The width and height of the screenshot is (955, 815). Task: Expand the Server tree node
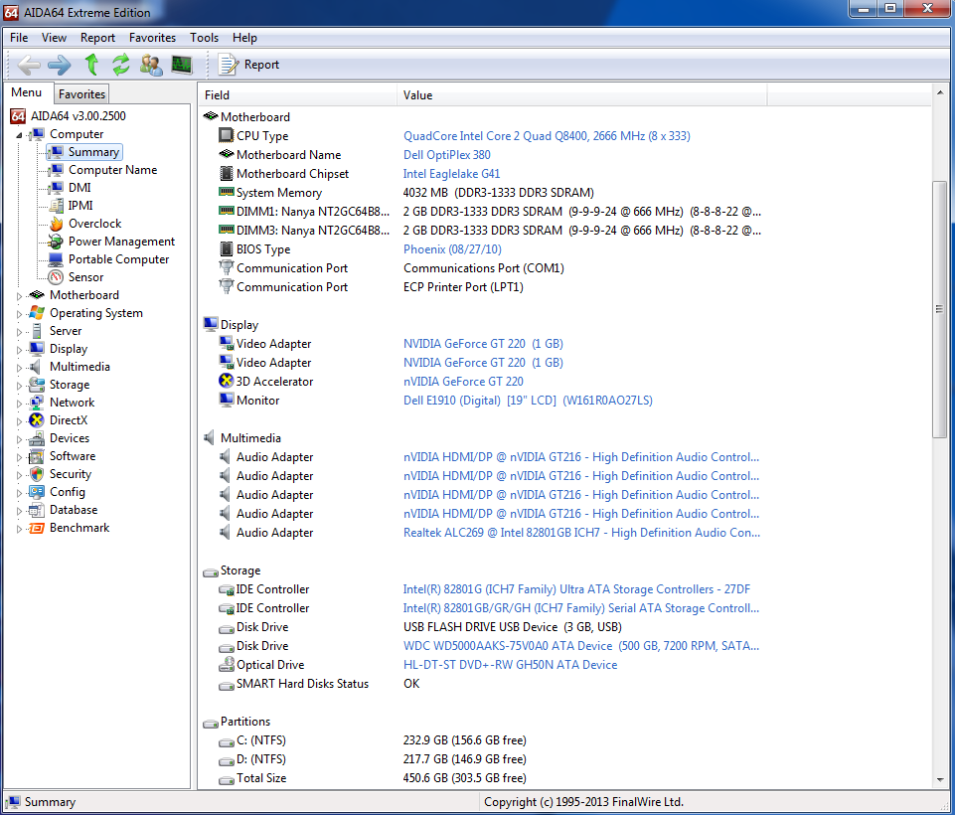pyautogui.click(x=19, y=332)
